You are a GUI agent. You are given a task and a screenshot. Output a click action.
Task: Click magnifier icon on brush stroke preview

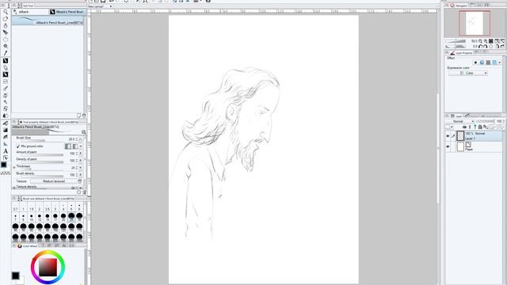[x=84, y=132]
